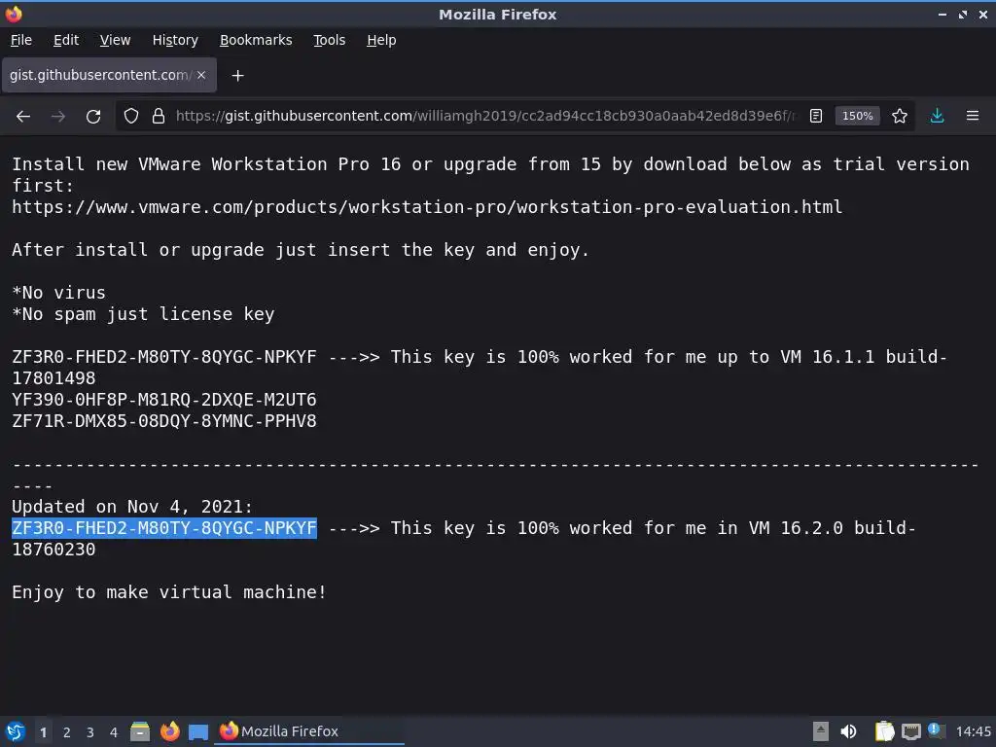The image size is (996, 747).
Task: Close the gist.githubusercontent.com tab
Action: point(201,75)
